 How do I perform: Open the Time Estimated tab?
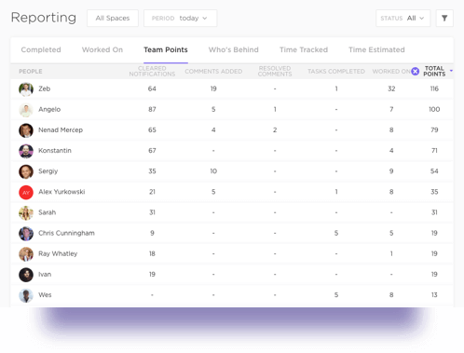[x=376, y=49]
